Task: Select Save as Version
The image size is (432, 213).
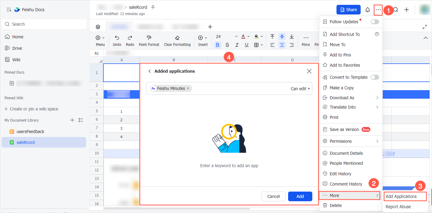Action: point(351,129)
